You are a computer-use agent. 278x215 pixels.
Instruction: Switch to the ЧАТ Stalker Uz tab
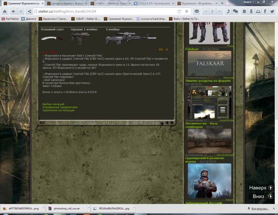click(109, 3)
